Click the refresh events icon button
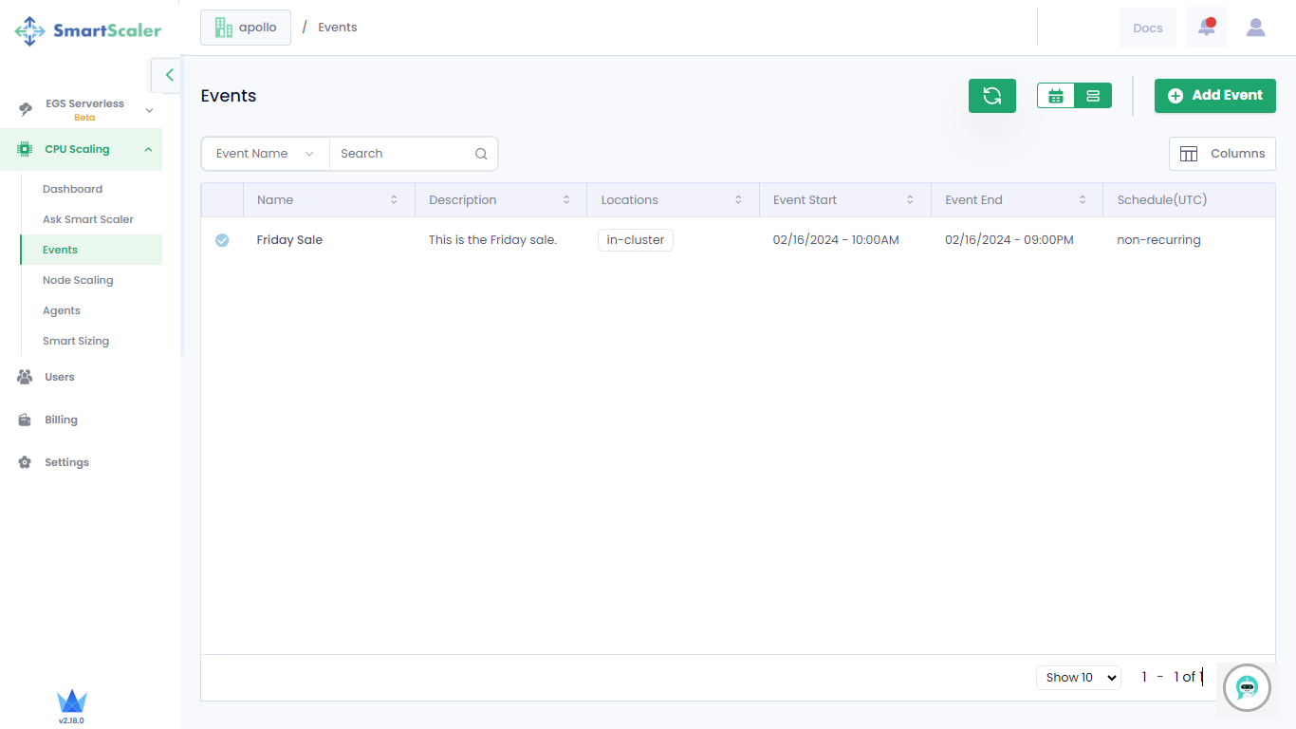This screenshot has width=1296, height=729. point(991,96)
